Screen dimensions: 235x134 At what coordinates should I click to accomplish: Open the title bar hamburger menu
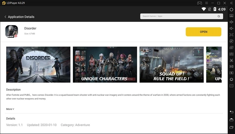[x=207, y=3]
